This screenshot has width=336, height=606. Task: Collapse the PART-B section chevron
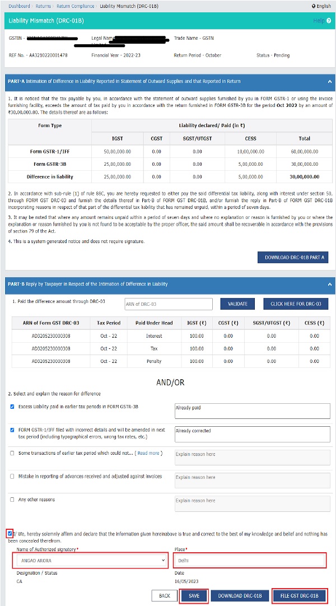(x=329, y=284)
